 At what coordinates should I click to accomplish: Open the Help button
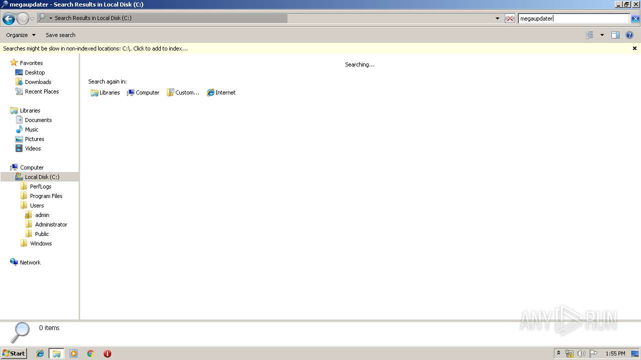(x=629, y=35)
